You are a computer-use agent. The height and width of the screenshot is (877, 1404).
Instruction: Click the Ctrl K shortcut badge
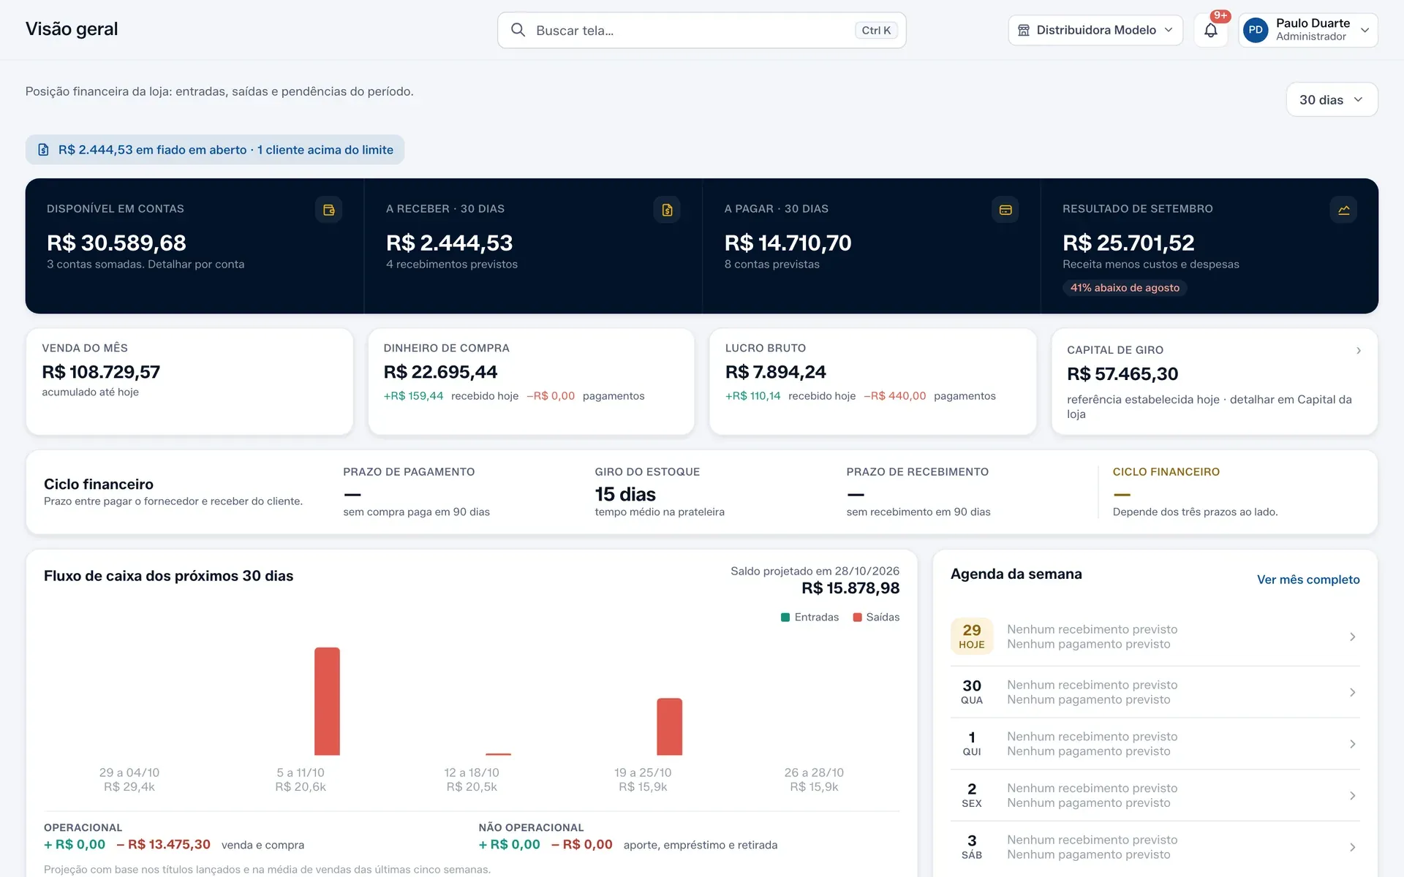(876, 30)
